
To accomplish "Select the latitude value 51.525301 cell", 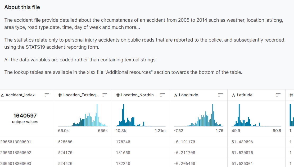I will pyautogui.click(x=242, y=164).
